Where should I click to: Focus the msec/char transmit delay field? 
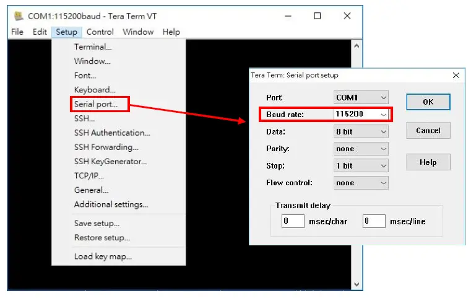click(293, 221)
